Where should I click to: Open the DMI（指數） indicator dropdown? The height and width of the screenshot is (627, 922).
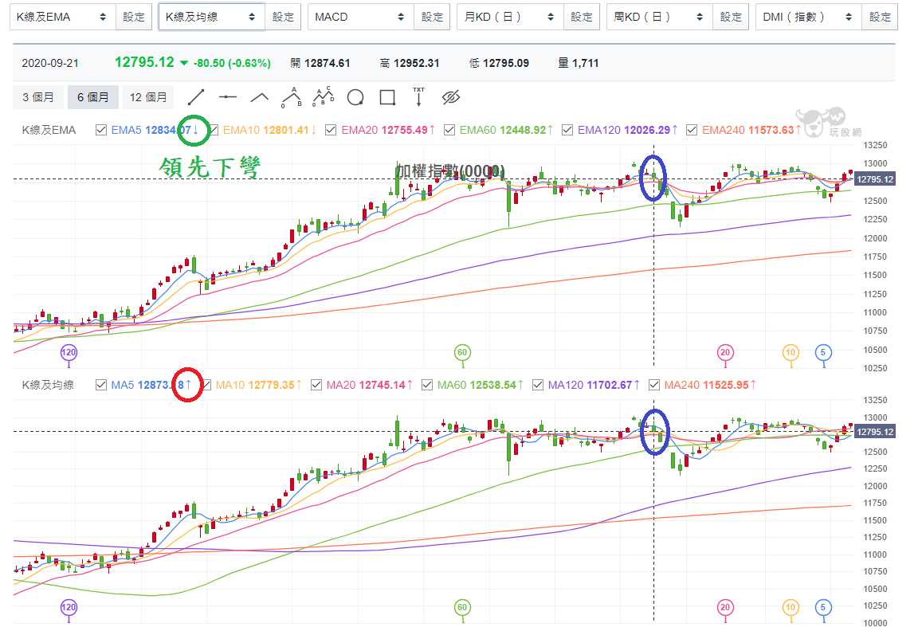807,15
